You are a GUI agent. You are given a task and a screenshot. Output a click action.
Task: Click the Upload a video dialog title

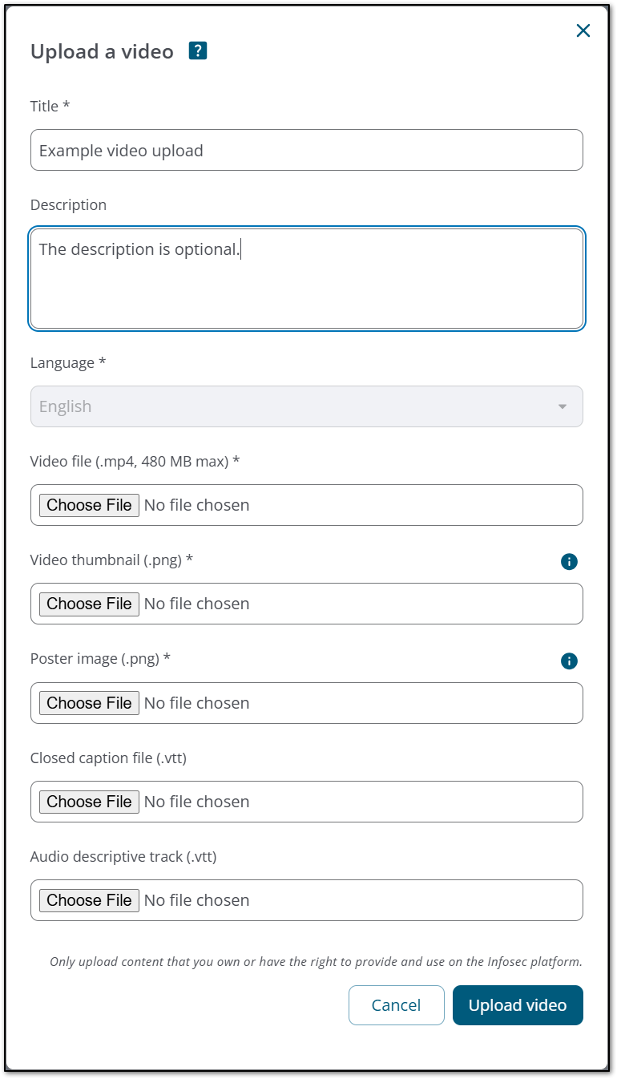[x=102, y=50]
